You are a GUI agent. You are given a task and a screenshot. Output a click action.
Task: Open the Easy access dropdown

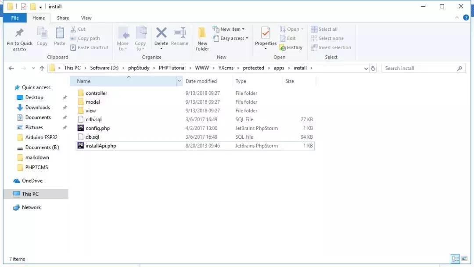(230, 38)
